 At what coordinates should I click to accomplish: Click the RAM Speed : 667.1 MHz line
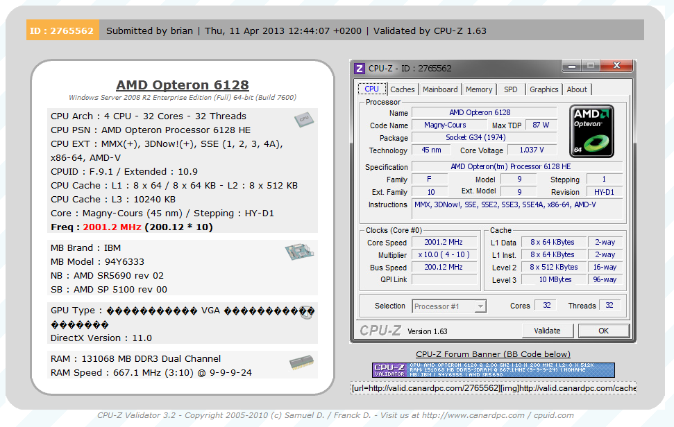tap(151, 372)
